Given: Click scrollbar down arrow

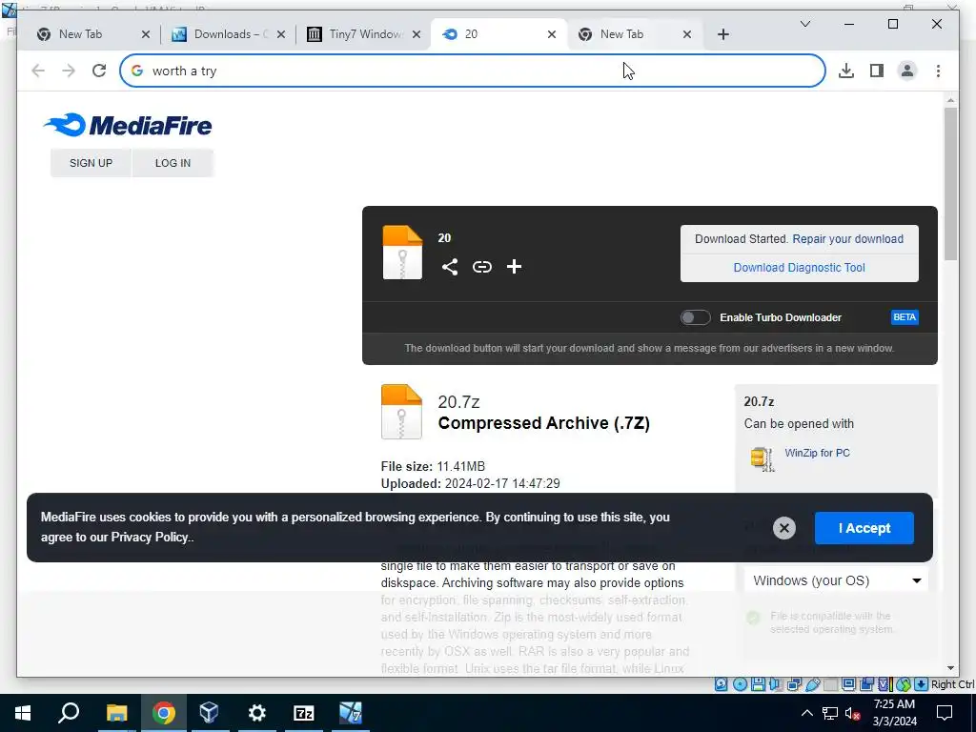Looking at the screenshot, I should (950, 668).
